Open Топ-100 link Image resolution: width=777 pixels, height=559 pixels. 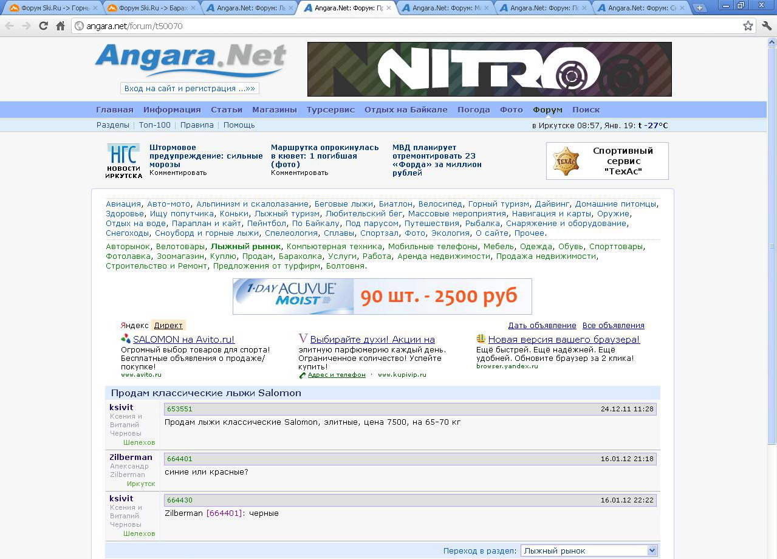coord(155,125)
